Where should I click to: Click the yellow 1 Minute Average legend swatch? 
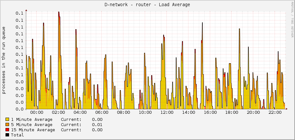click(x=7, y=119)
